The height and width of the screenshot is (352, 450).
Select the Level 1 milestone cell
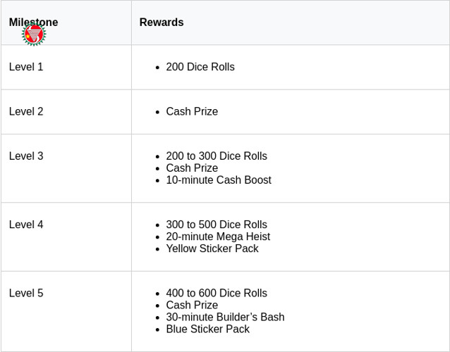26,67
